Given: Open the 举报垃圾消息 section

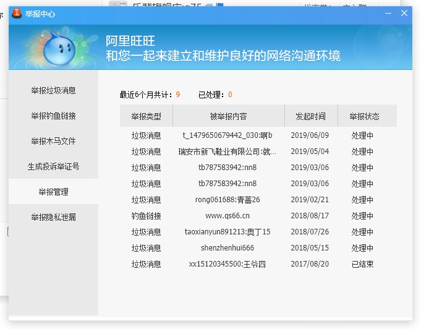Looking at the screenshot, I should 53,90.
